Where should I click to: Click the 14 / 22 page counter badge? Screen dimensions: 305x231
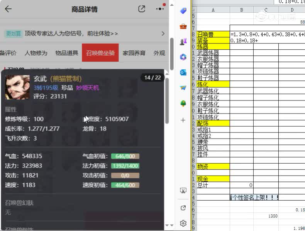pyautogui.click(x=152, y=78)
